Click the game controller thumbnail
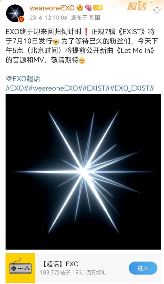The width and height of the screenshot is (164, 284). point(20,268)
